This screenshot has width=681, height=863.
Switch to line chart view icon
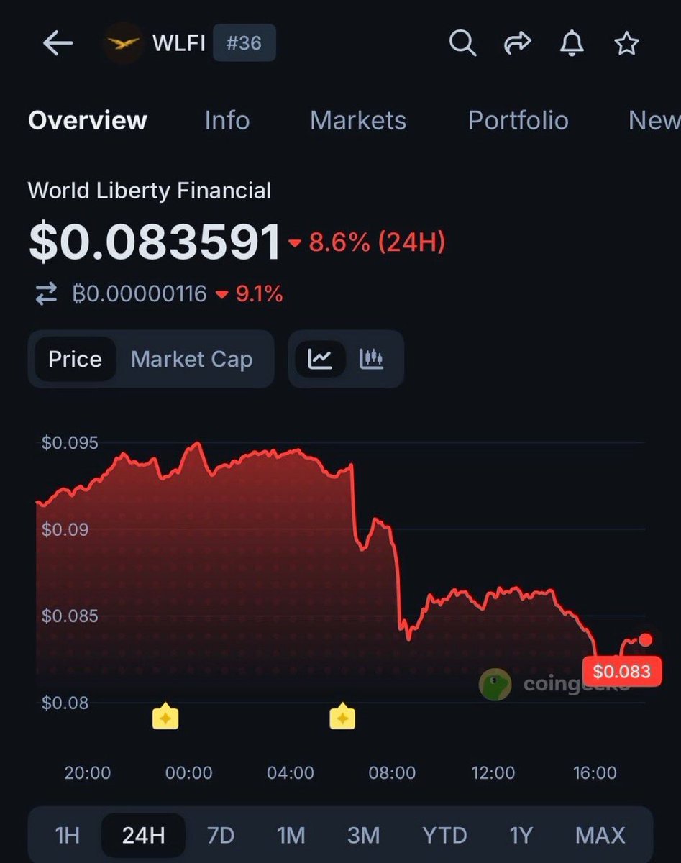320,359
